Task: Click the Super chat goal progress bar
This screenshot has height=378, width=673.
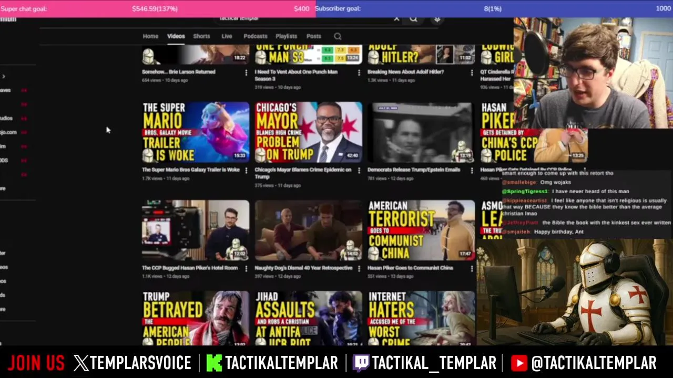Action: click(x=158, y=8)
